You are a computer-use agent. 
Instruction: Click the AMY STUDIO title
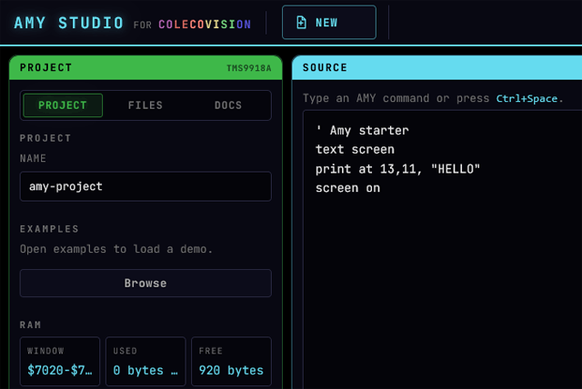69,23
